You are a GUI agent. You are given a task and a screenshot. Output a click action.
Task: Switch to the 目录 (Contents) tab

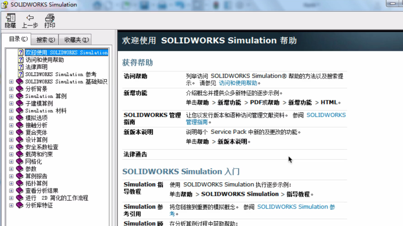16,39
